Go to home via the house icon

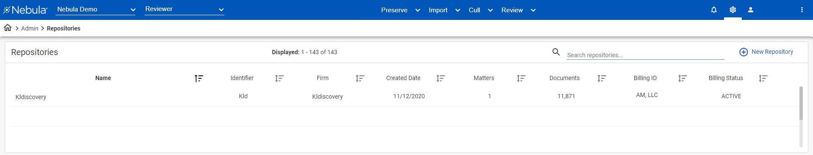click(8, 28)
